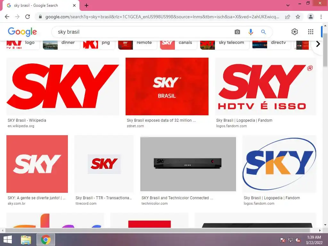Screen dimensions: 328x246
Task: Click the vertical page scrollbar thumb
Action: click(325, 50)
